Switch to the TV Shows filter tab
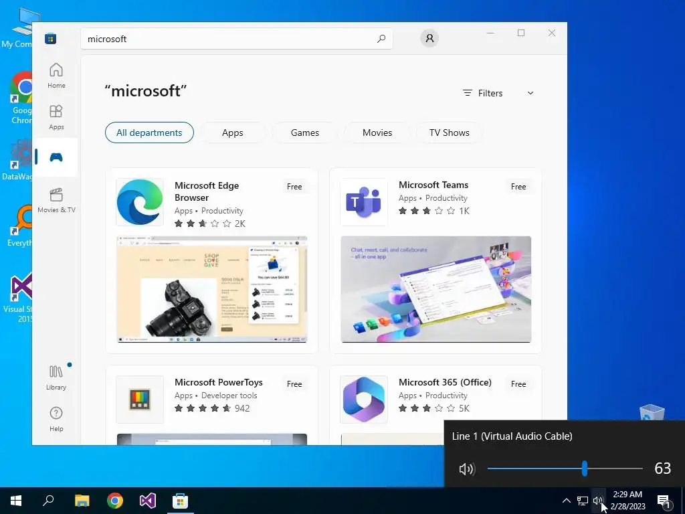Viewport: 685px width, 514px height. (449, 133)
